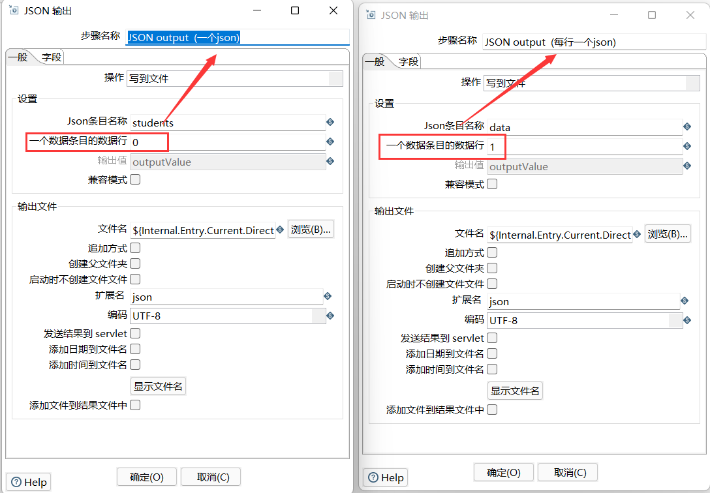Check 创建父文件夹 in left window
This screenshot has height=493, width=710.
coord(135,263)
